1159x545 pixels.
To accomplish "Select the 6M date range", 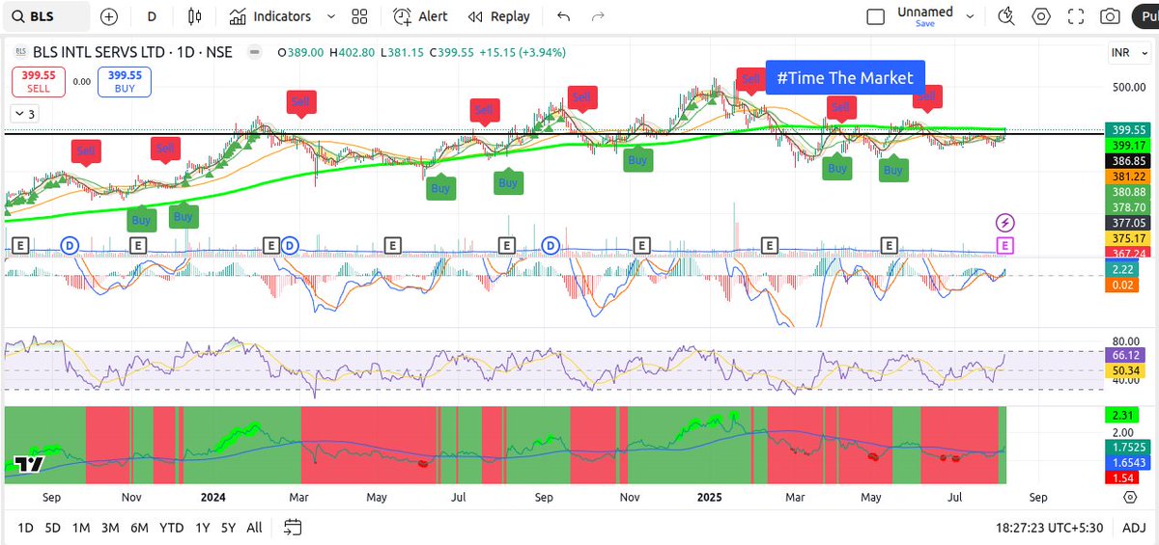I will [x=140, y=528].
